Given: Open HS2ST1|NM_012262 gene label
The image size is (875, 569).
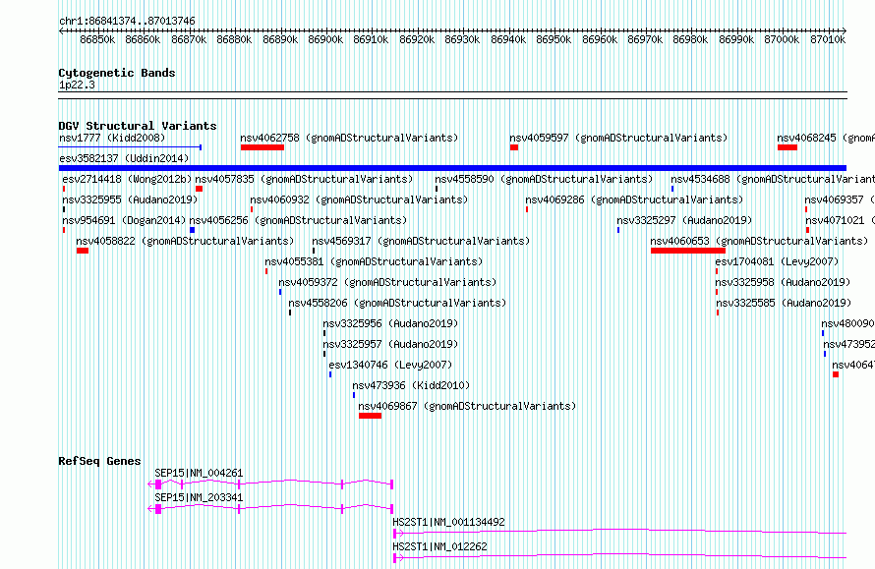Looking at the screenshot, I should tap(439, 546).
